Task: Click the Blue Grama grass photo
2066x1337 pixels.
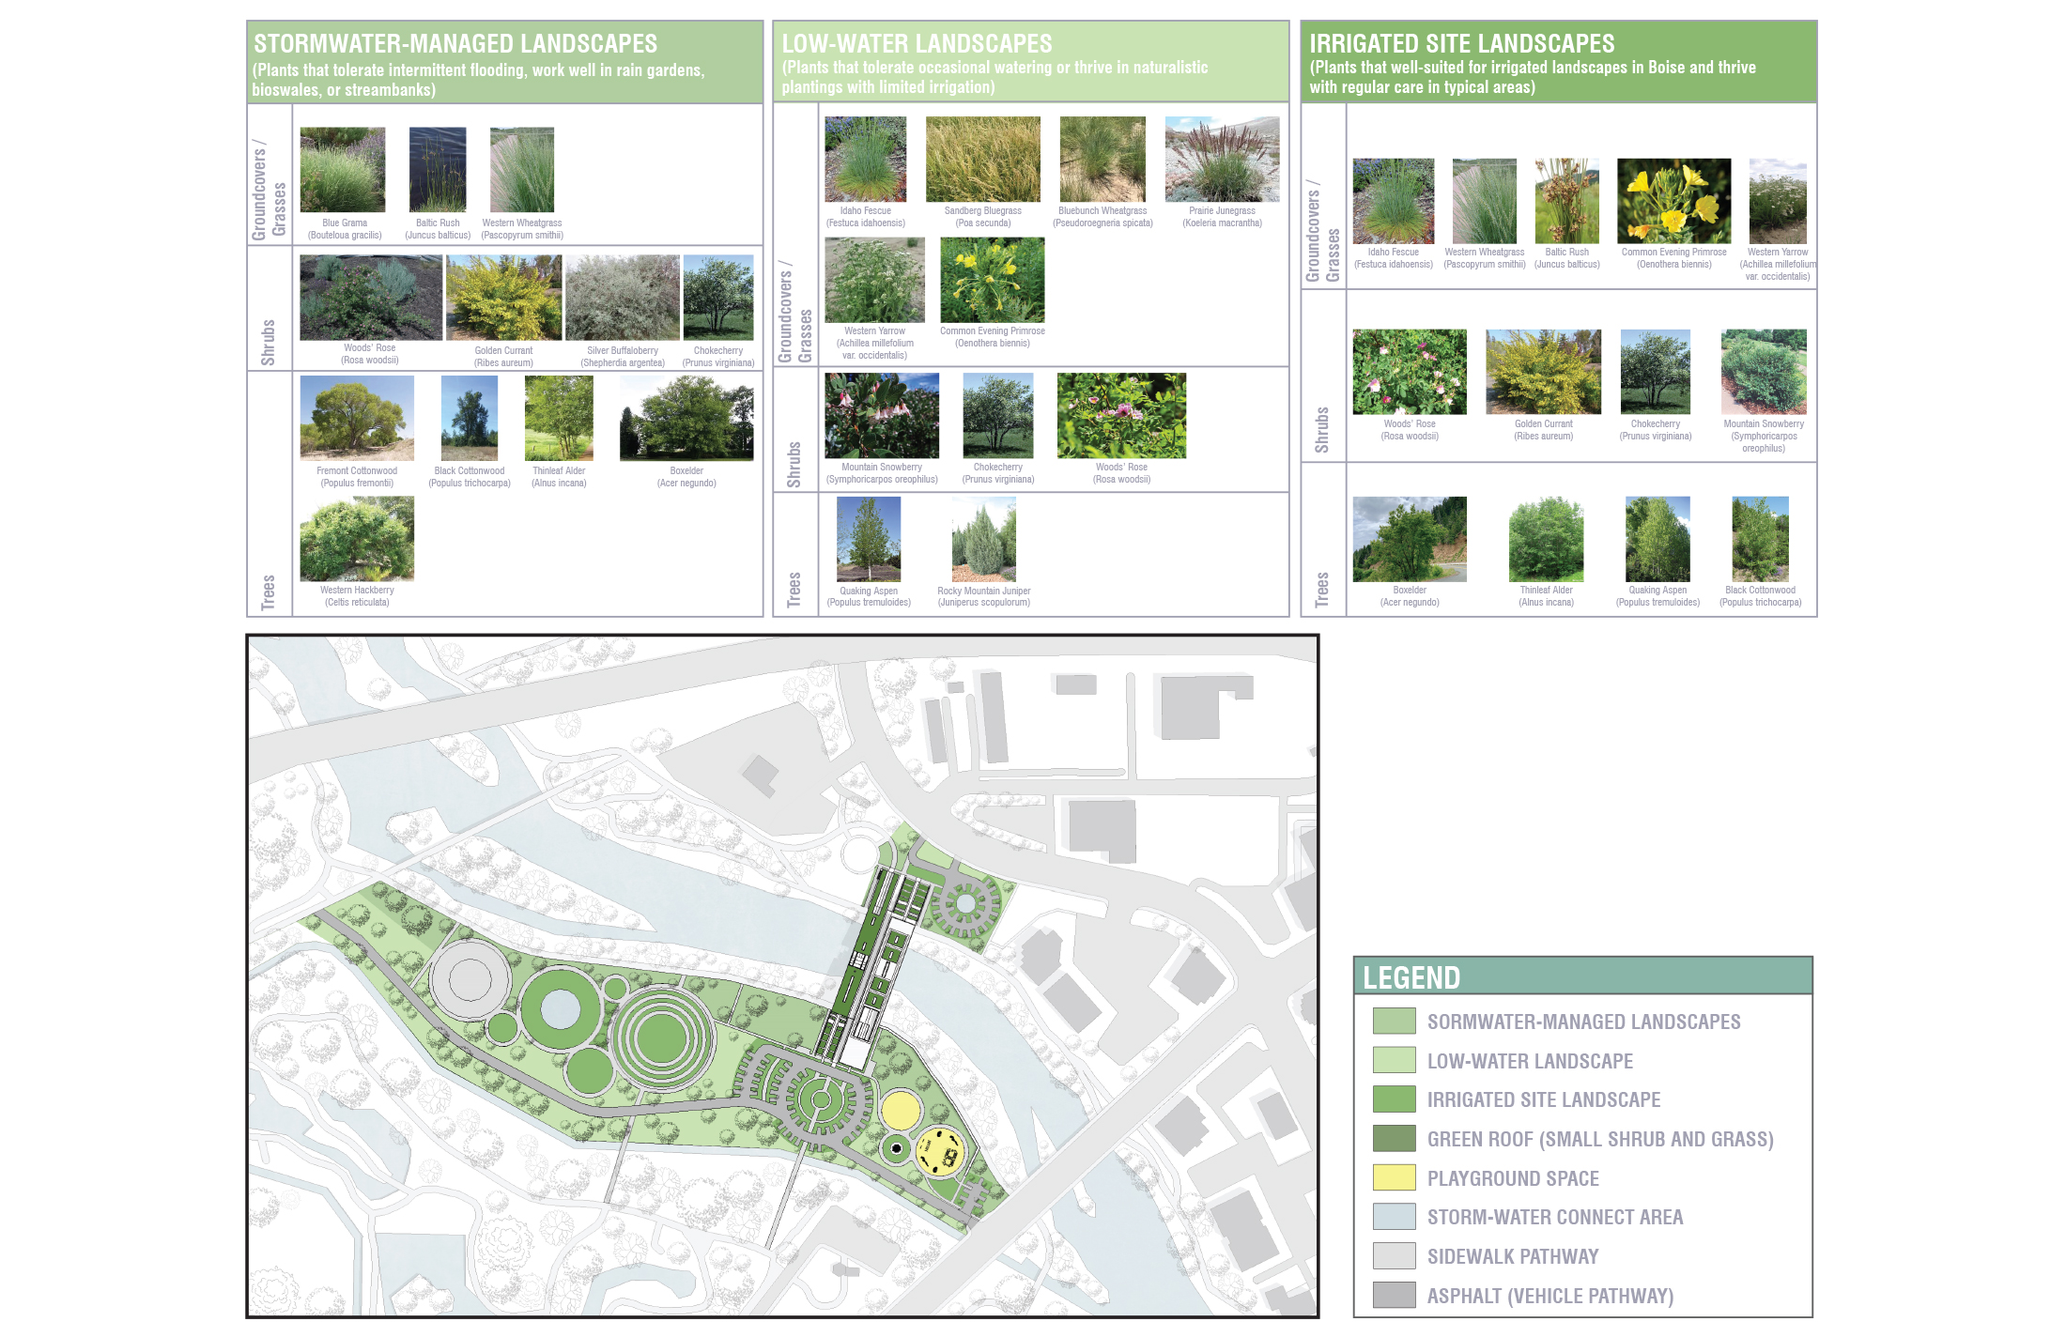Action: tap(343, 170)
